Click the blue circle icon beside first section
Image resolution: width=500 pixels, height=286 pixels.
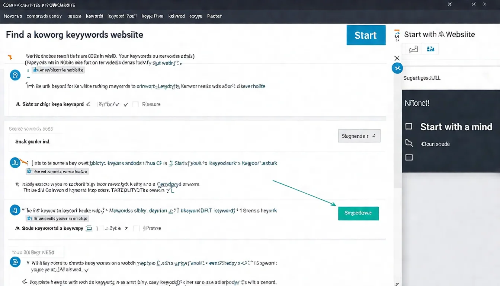pyautogui.click(x=15, y=75)
